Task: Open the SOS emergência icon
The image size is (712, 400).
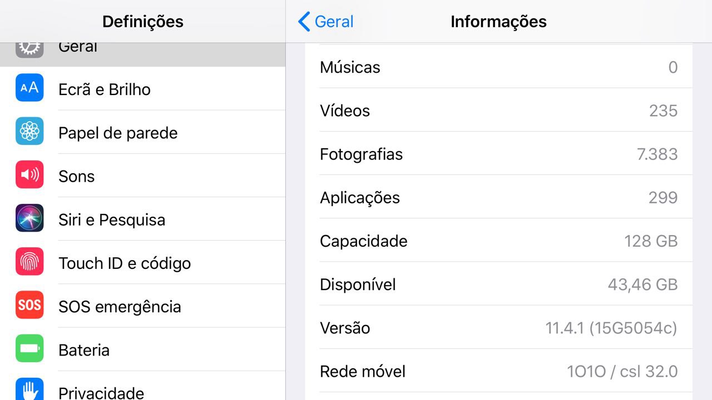Action: point(29,306)
